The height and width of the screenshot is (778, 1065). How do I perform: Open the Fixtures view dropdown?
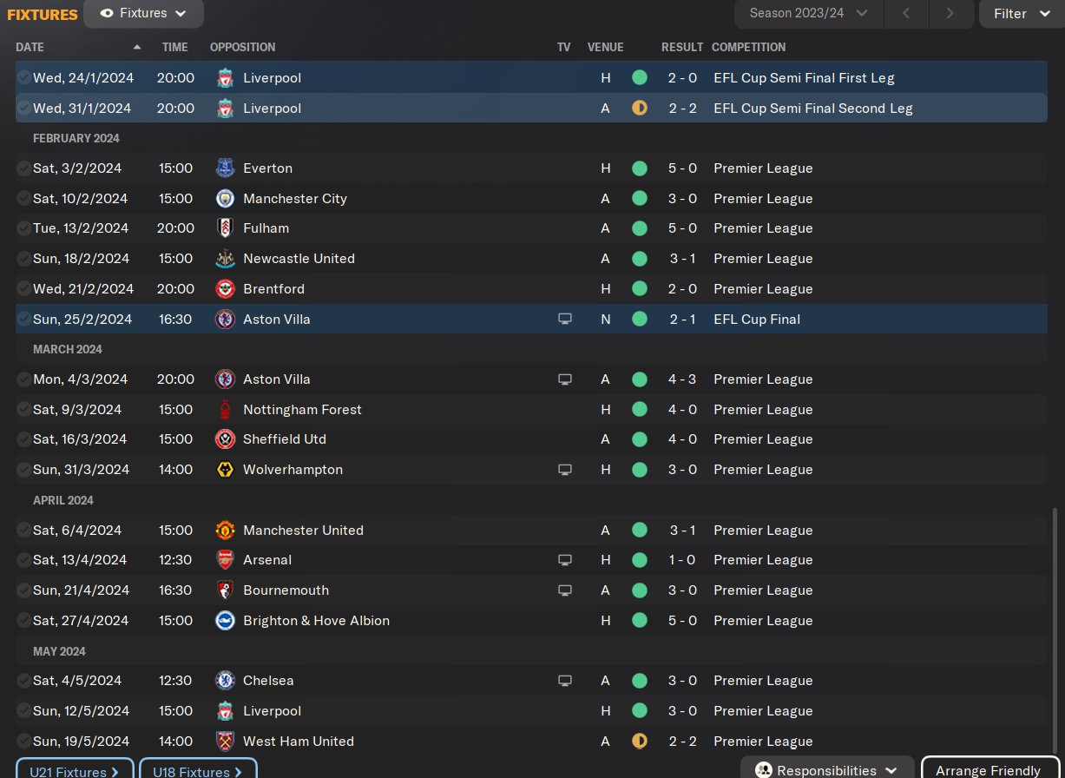(144, 14)
